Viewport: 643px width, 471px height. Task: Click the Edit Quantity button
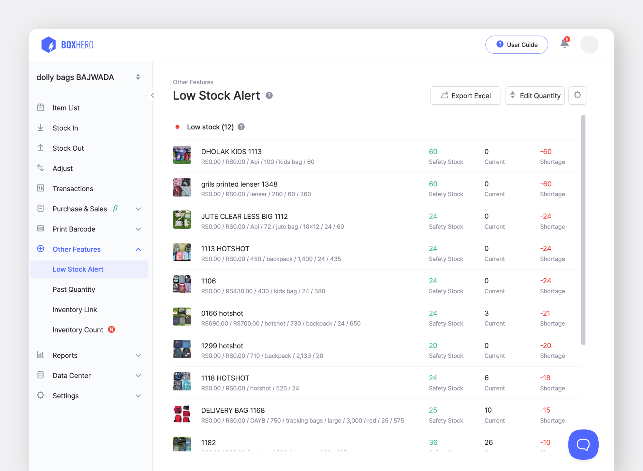(535, 96)
